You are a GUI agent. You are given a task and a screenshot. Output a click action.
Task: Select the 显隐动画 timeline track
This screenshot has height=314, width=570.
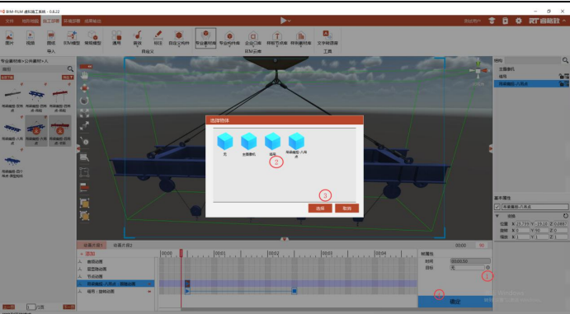coord(116,269)
